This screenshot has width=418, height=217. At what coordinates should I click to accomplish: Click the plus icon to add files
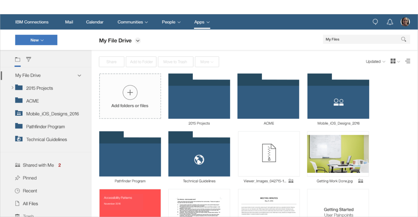[130, 93]
